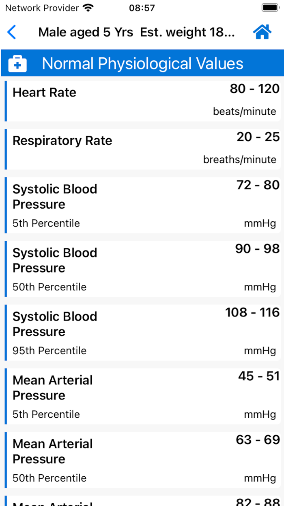Select the breaths/minute unit label

tap(239, 159)
